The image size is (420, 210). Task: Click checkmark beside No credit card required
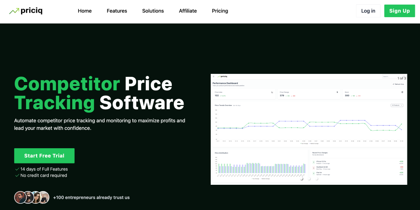[x=17, y=176]
